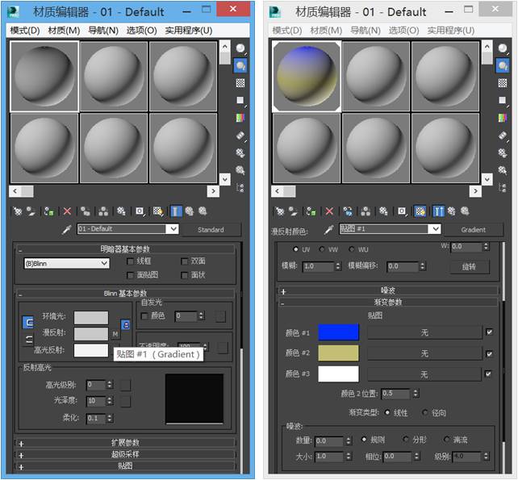
Task: Open 01 - Default name dropdown in left window
Action: point(173,229)
